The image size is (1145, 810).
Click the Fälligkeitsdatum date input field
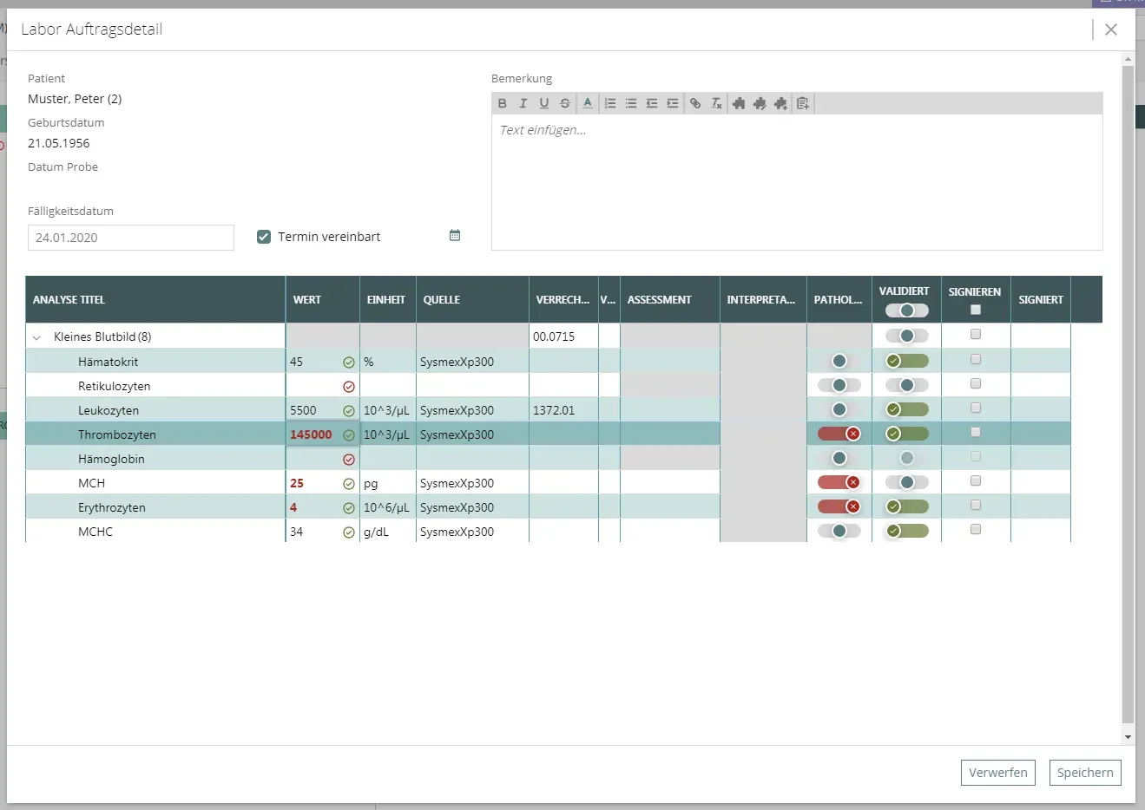[x=131, y=238]
